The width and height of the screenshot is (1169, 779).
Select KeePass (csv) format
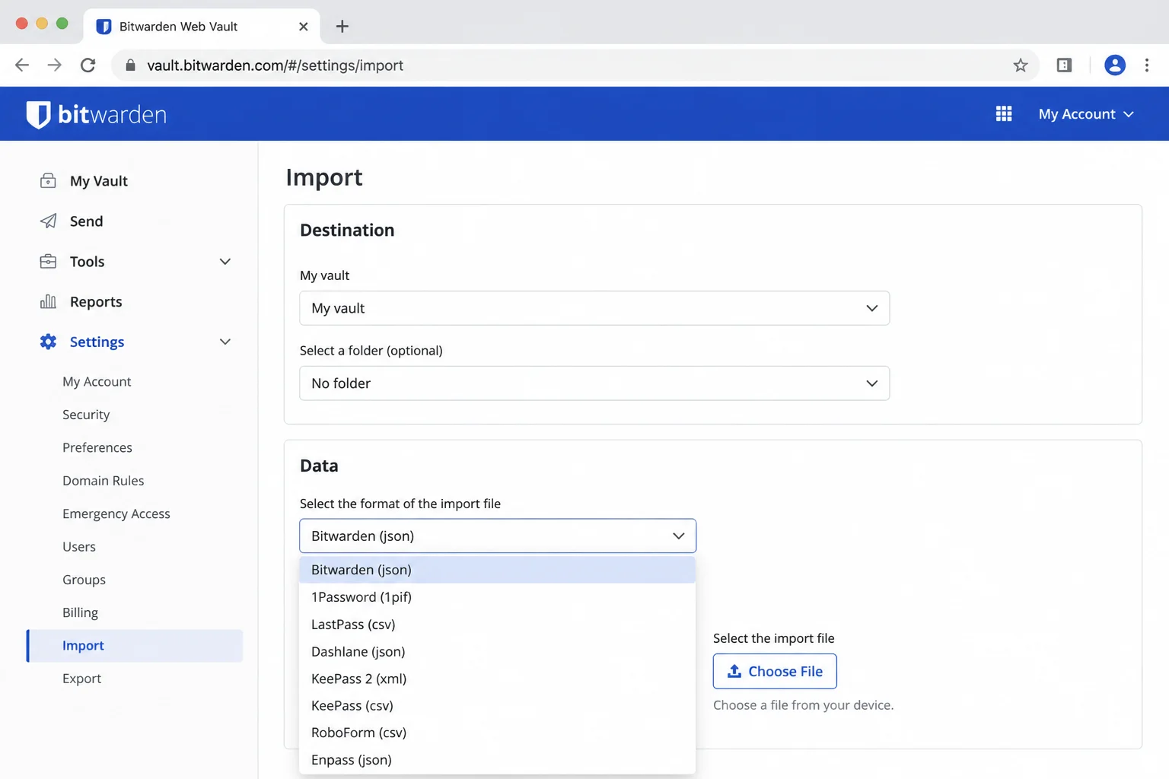click(498, 705)
